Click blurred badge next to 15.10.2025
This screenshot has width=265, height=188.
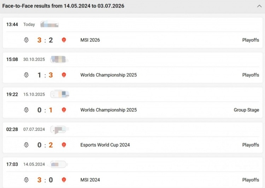[60, 94]
